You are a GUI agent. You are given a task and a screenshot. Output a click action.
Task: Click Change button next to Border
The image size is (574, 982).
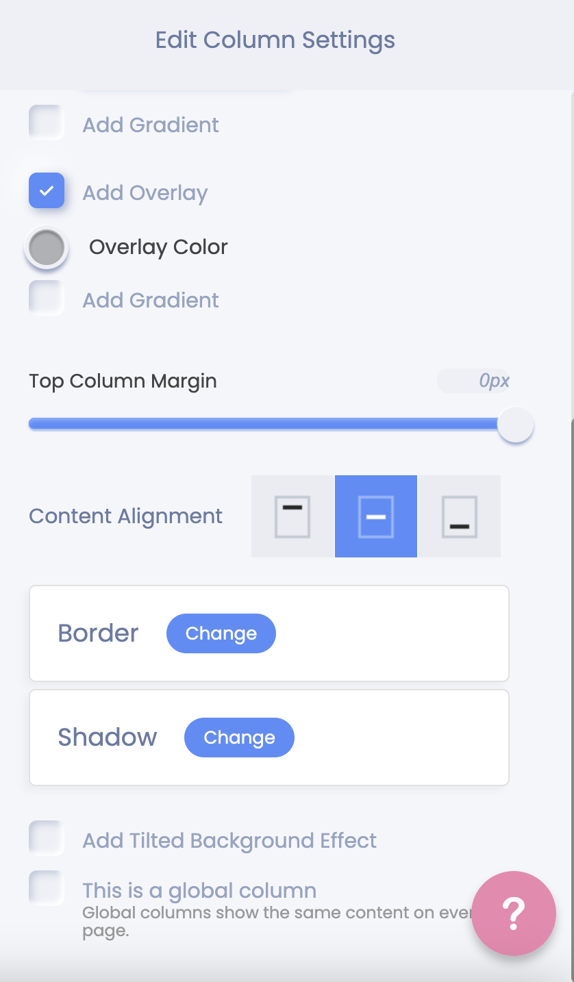pos(221,633)
